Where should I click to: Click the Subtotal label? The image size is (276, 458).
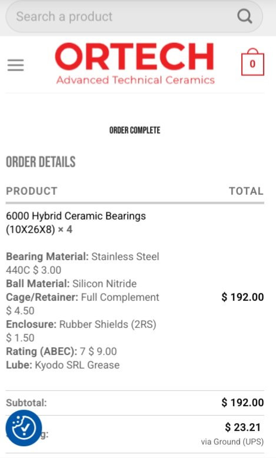point(26,403)
